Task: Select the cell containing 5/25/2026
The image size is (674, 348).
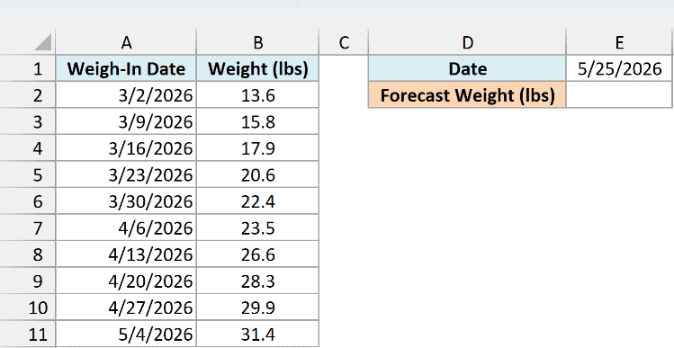Action: pyautogui.click(x=620, y=68)
